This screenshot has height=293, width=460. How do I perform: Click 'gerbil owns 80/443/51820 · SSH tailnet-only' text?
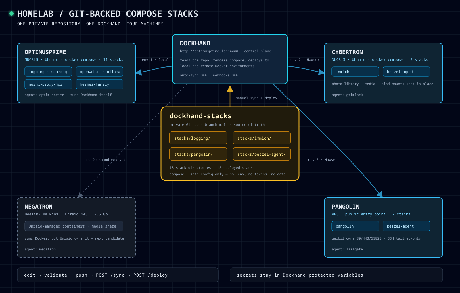pyautogui.click(x=376, y=238)
